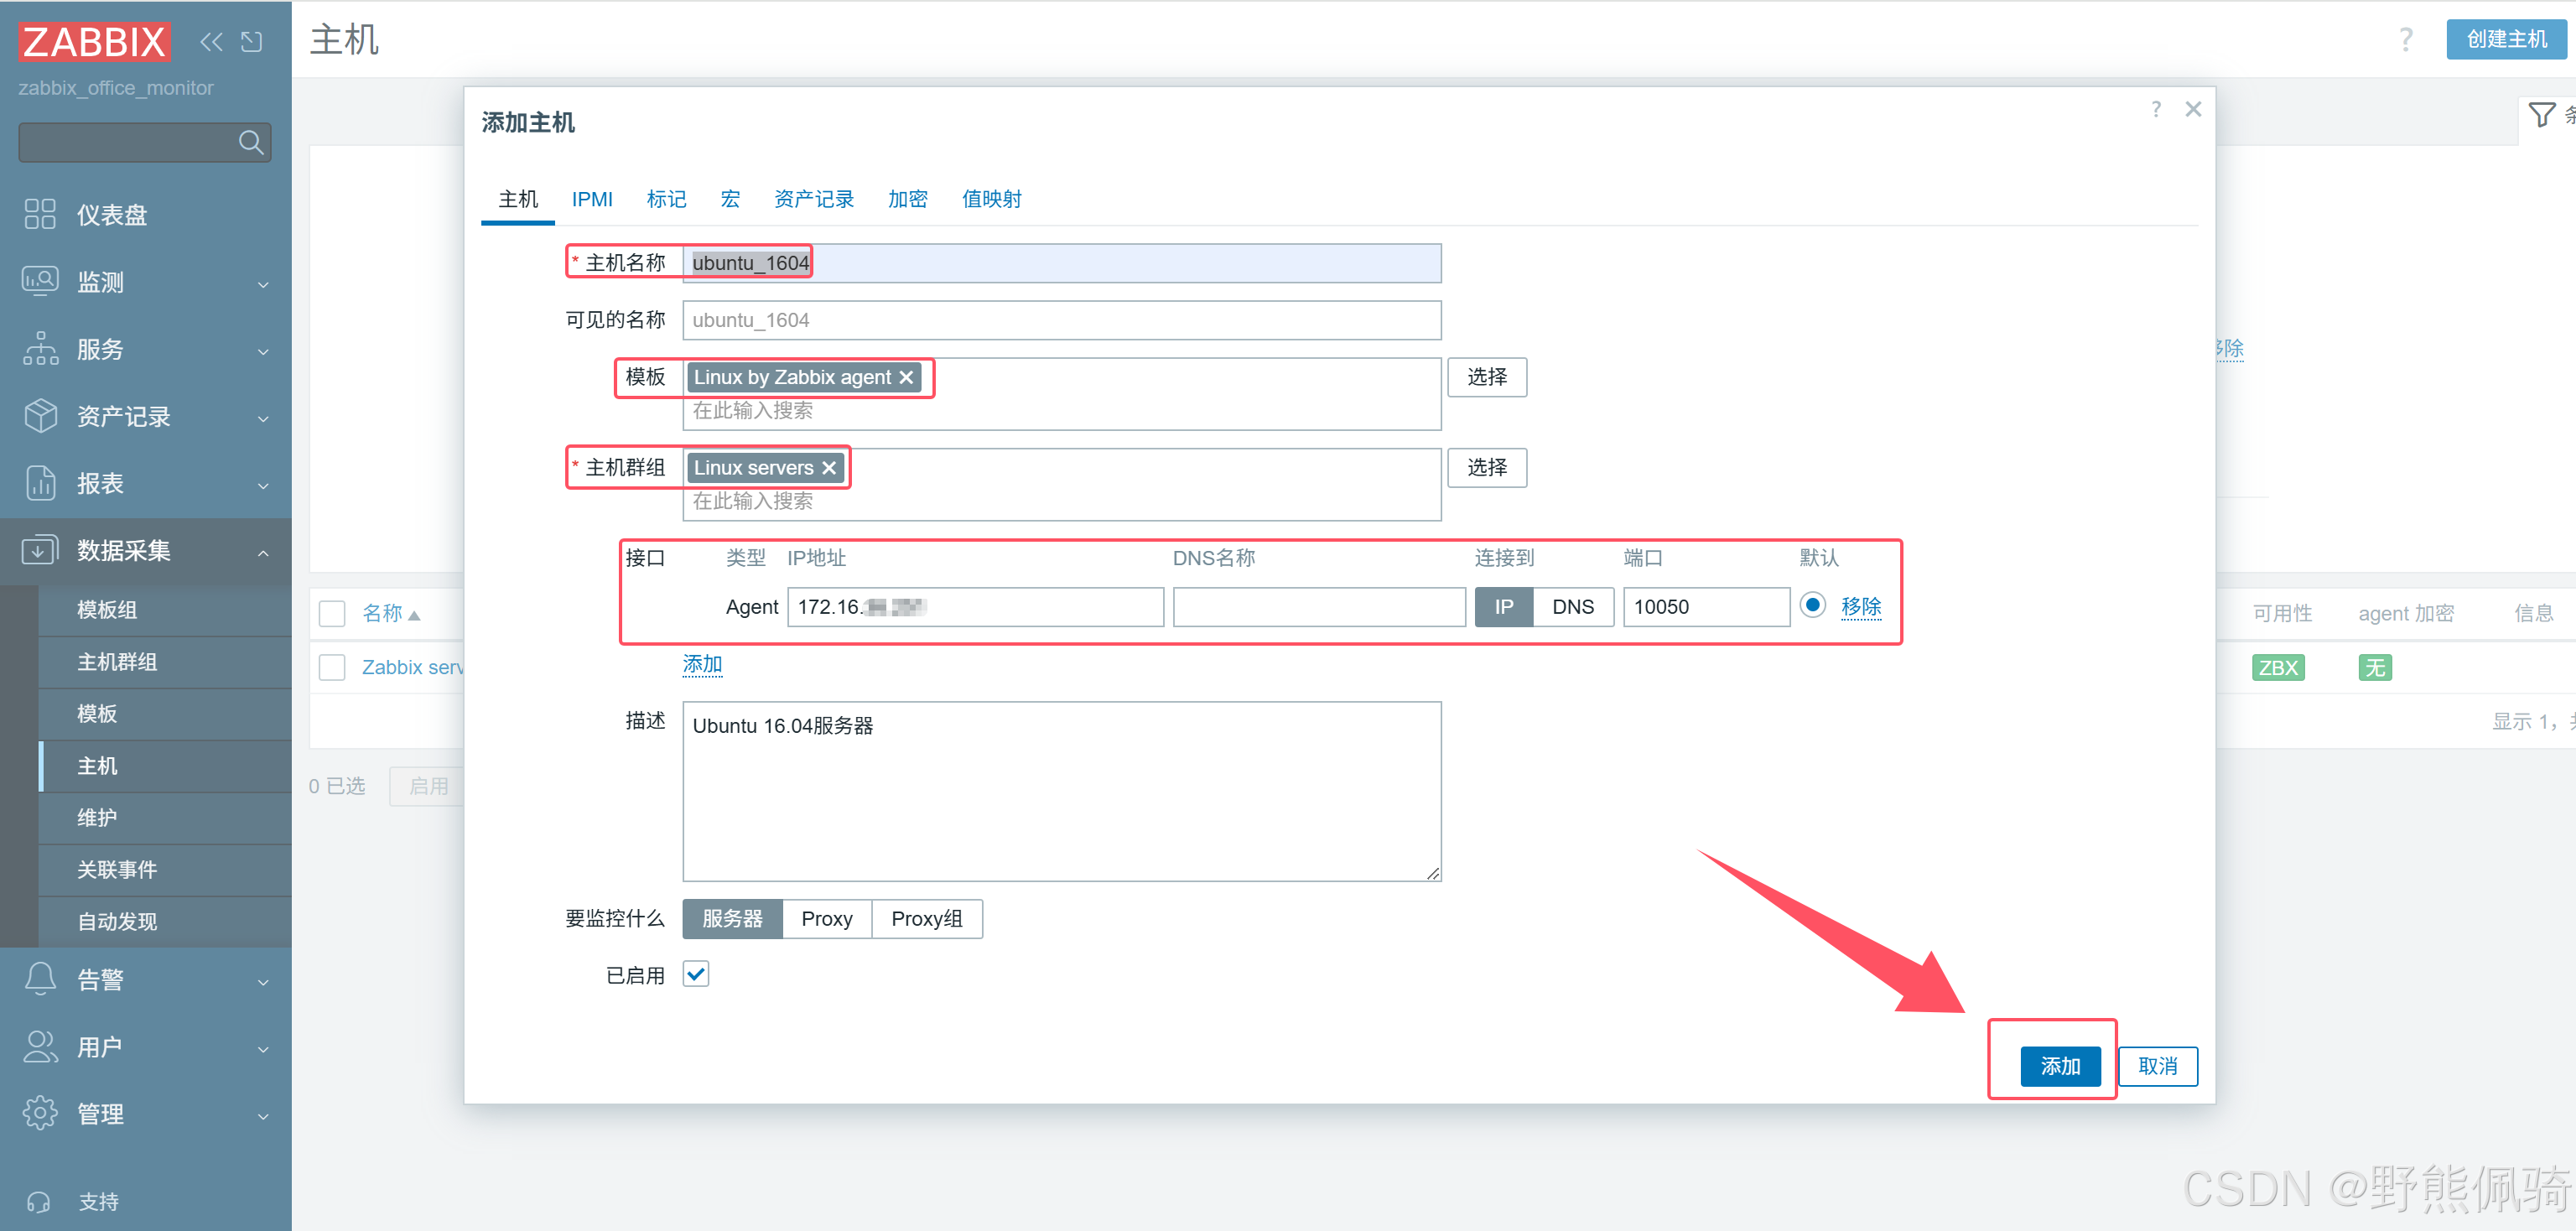2576x1231 pixels.
Task: Click the port field showing 10050
Action: point(1705,607)
